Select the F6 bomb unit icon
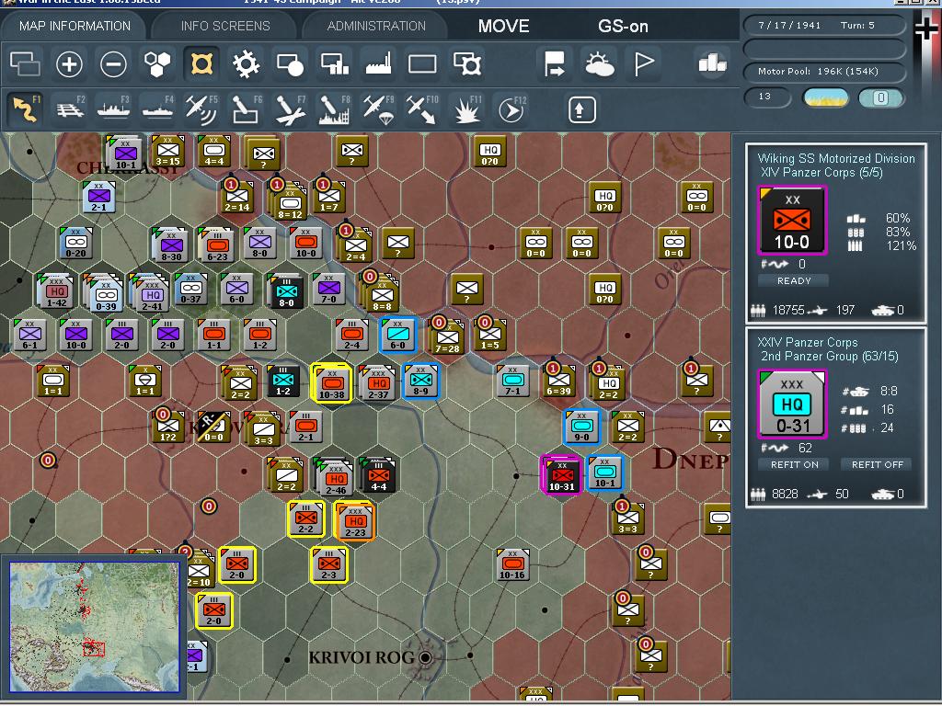942x706 pixels. (246, 109)
